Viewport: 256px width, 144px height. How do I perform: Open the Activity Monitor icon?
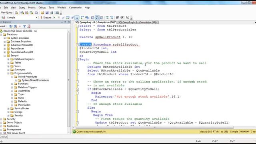click(x=57, y=12)
